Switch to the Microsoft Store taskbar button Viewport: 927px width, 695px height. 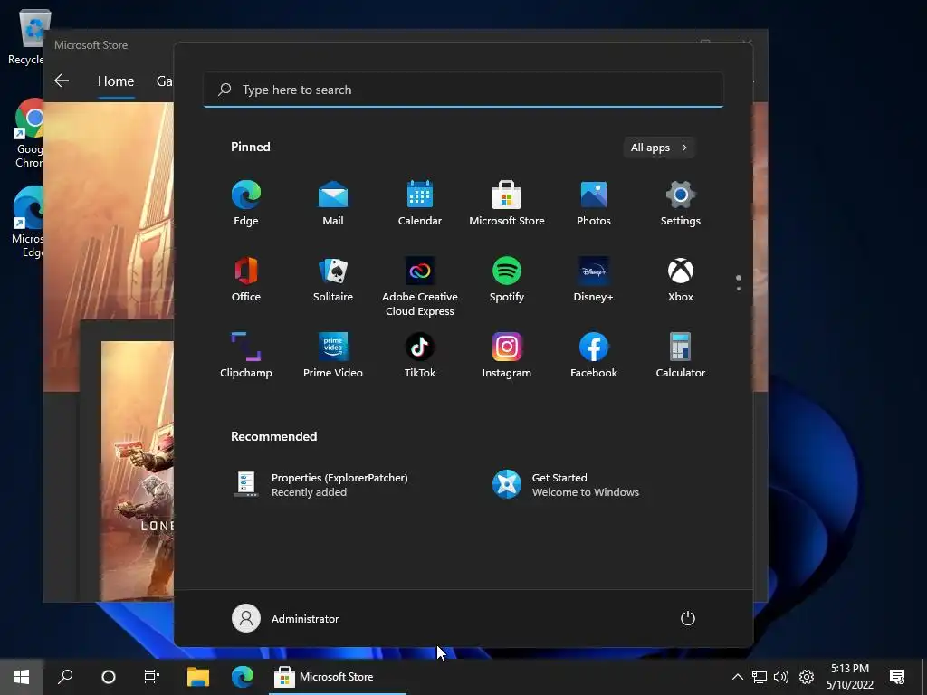tap(338, 677)
